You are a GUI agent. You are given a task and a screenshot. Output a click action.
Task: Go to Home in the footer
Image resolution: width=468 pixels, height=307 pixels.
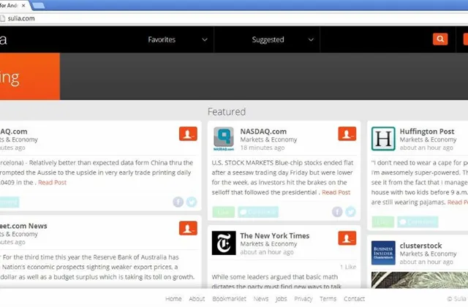[x=173, y=299]
